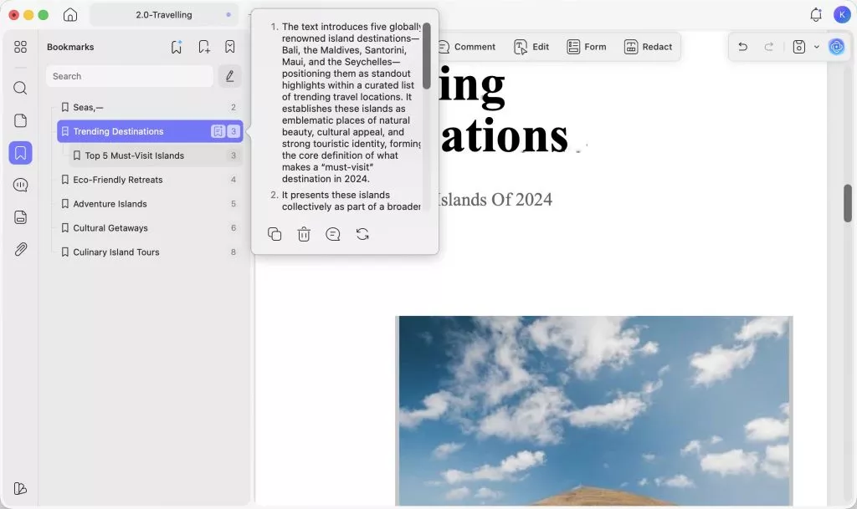Click the sky photo in the document
This screenshot has height=509, width=857.
tap(594, 411)
